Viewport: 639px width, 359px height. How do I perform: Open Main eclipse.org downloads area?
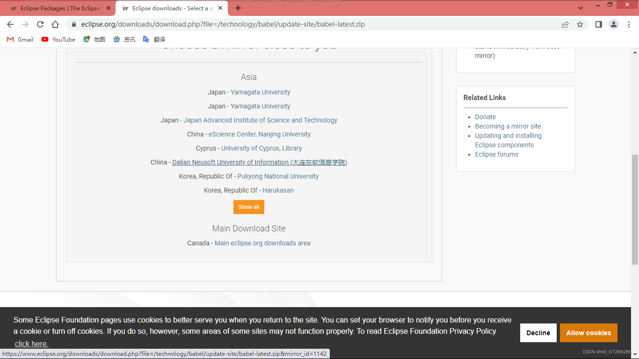(262, 243)
